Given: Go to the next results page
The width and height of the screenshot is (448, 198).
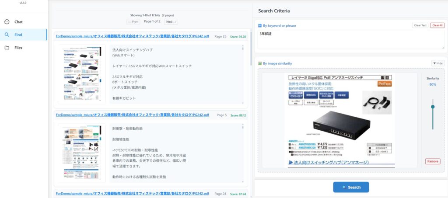Looking at the screenshot, I should click(171, 21).
